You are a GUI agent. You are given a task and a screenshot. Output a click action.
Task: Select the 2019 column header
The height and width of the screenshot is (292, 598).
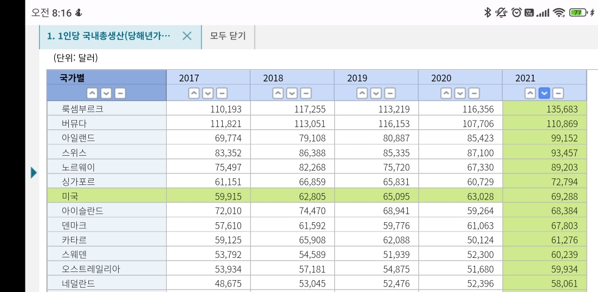(x=376, y=78)
